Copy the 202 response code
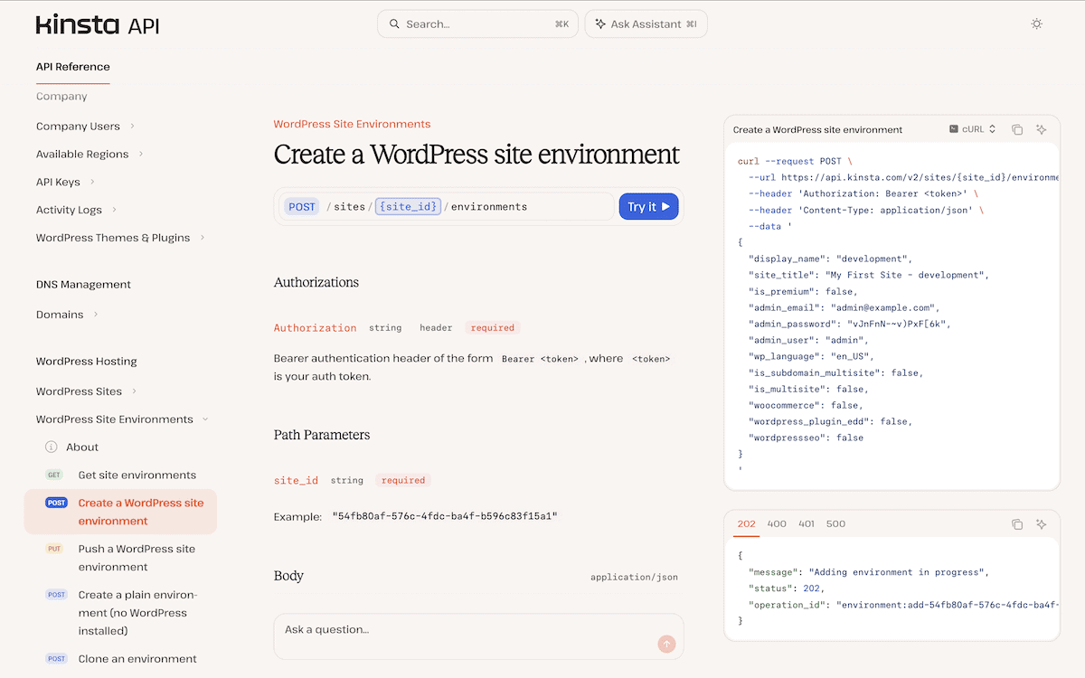The height and width of the screenshot is (678, 1085). (x=1017, y=523)
